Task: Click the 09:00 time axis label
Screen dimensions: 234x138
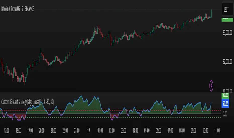Action: (194, 131)
